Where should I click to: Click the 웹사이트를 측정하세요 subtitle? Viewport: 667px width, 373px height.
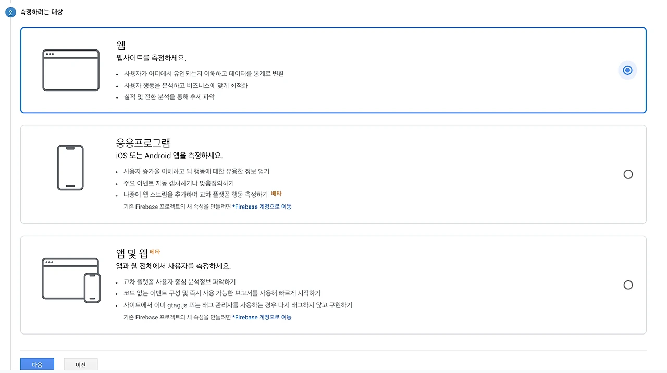coord(151,58)
